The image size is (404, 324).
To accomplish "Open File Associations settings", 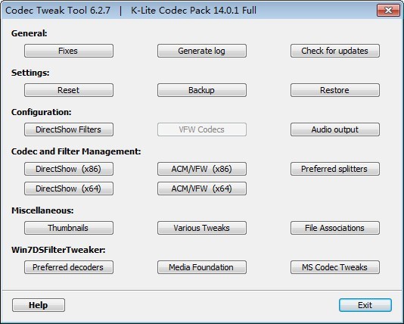I will tap(335, 228).
